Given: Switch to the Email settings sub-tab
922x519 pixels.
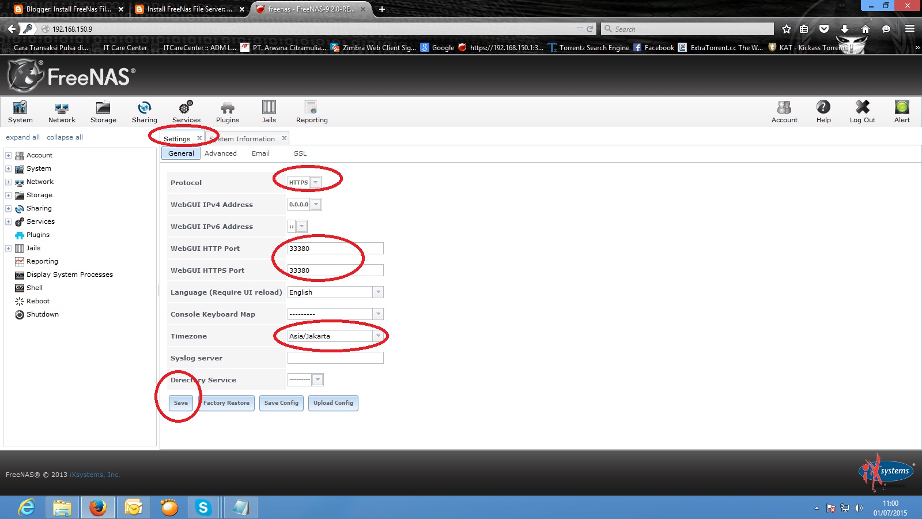Looking at the screenshot, I should (x=260, y=153).
